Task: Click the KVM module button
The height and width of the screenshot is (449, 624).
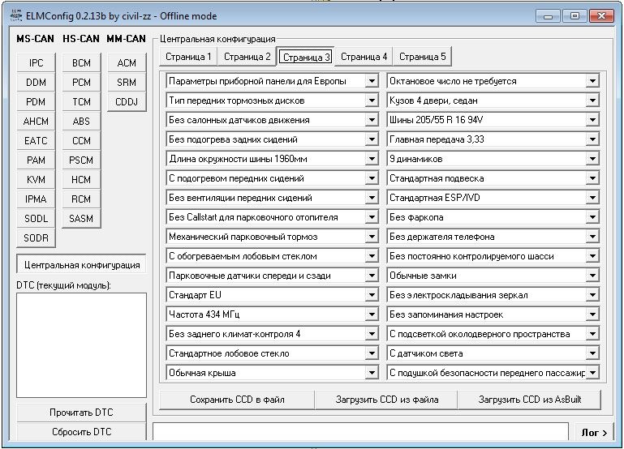Action: 36,180
